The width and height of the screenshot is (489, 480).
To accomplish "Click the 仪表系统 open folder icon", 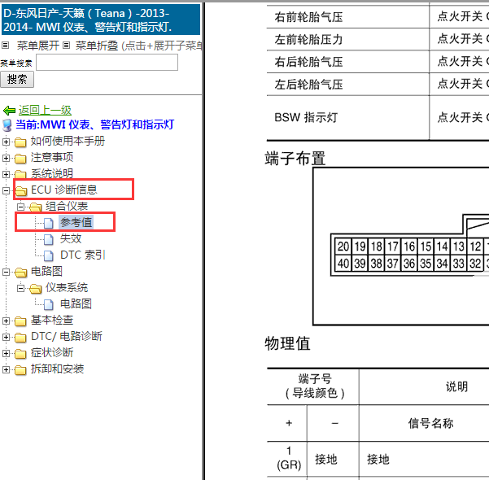I will point(35,289).
